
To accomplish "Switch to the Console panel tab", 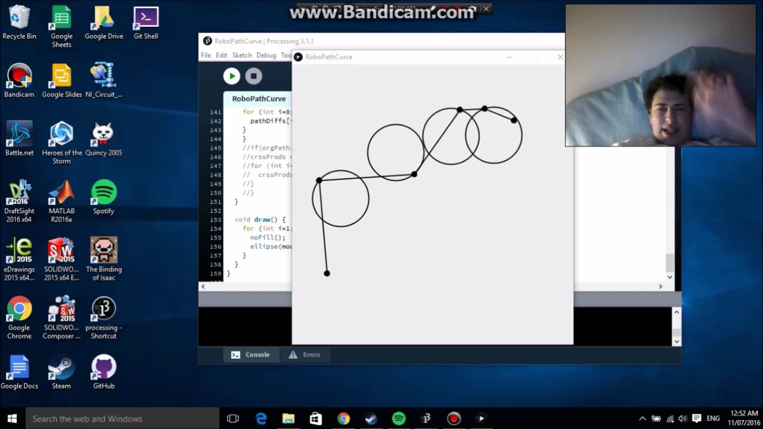I will (250, 355).
